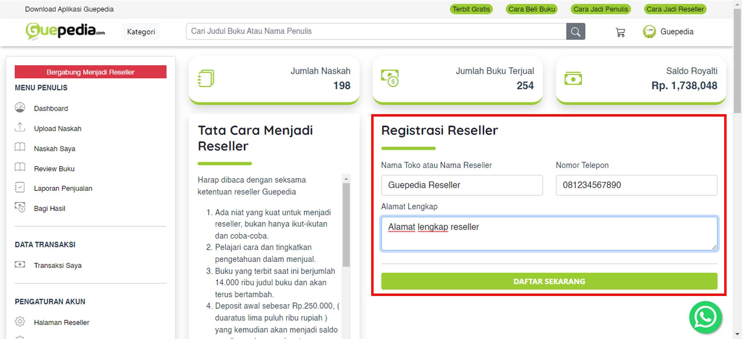
Task: Click the Saldo Royalti money icon
Action: 573,79
